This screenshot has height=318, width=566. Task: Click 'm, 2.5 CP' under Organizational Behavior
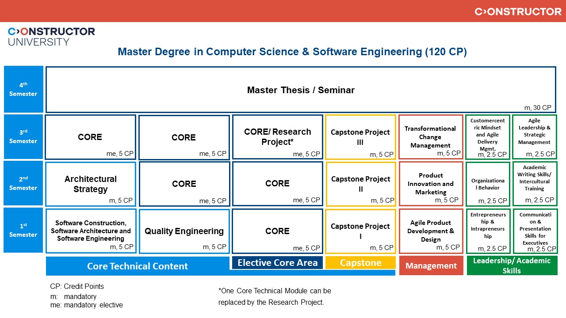pos(493,201)
